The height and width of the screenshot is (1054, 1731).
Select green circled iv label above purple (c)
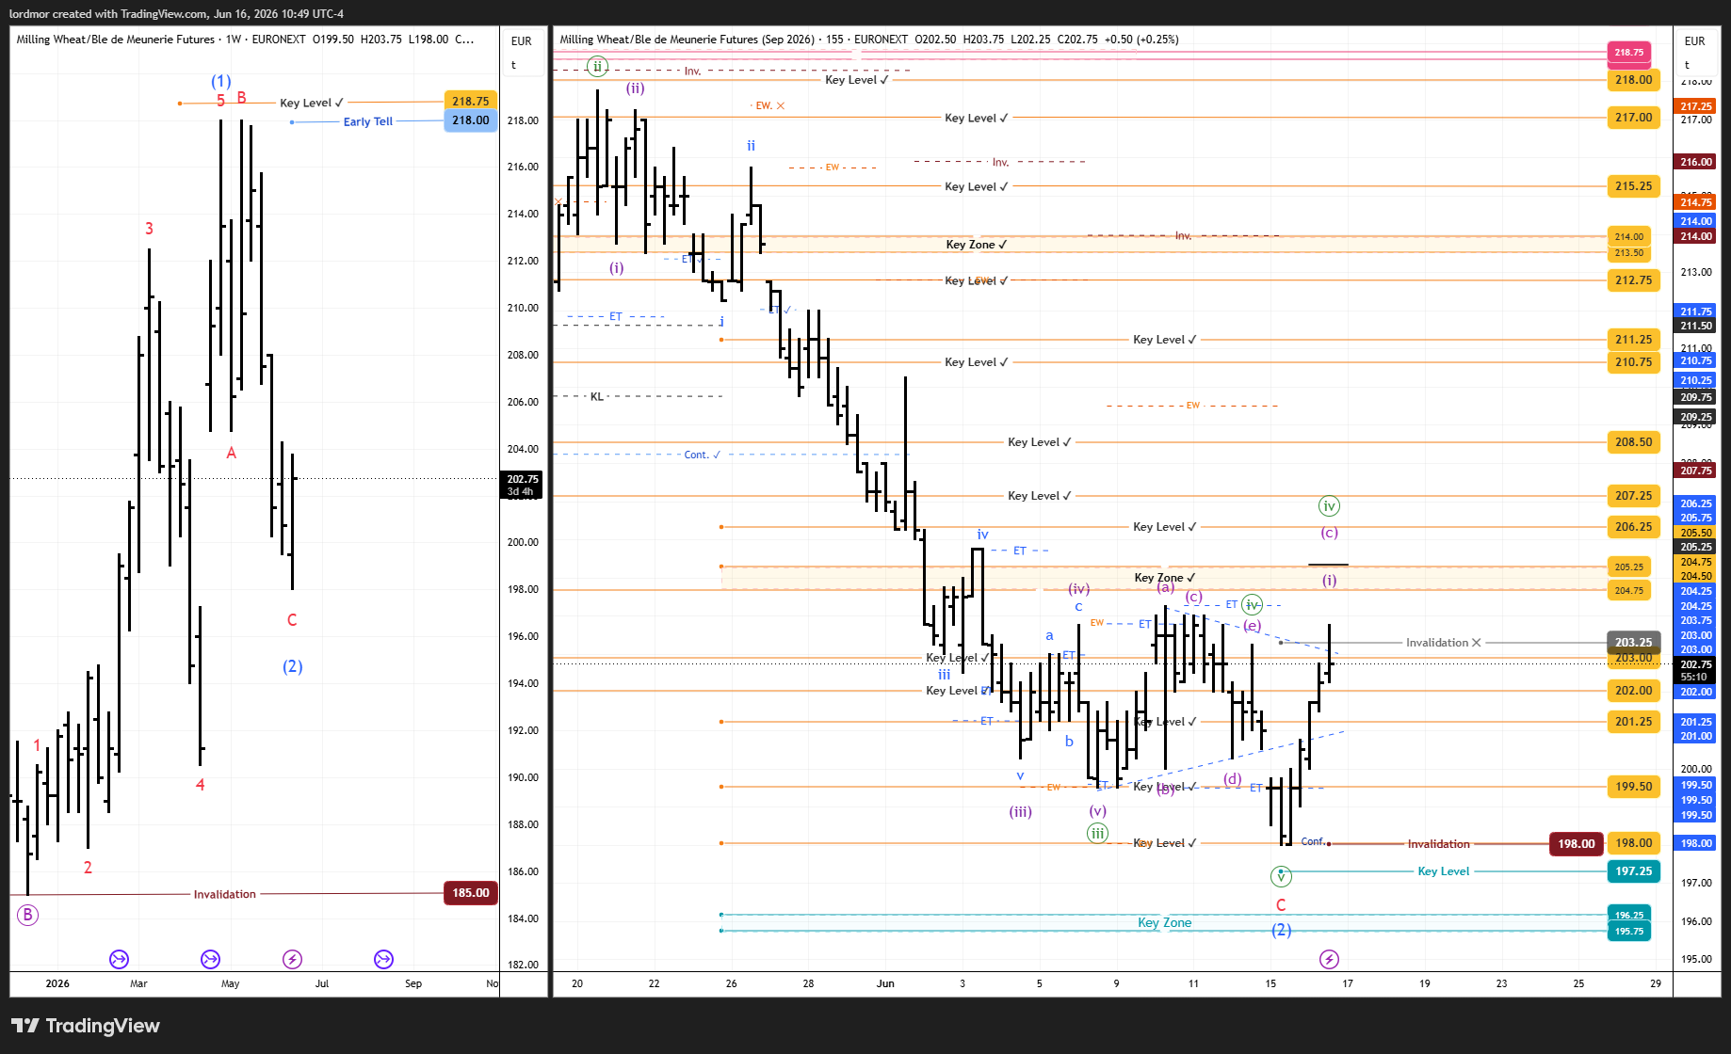(x=1329, y=506)
